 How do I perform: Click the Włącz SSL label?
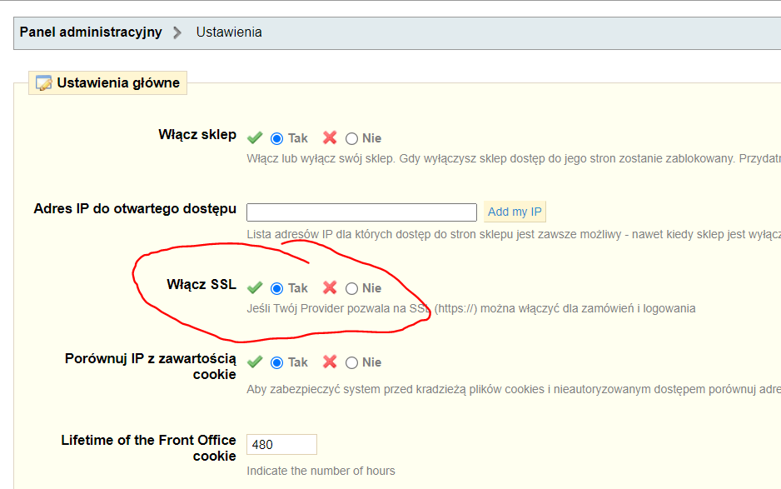coord(201,285)
